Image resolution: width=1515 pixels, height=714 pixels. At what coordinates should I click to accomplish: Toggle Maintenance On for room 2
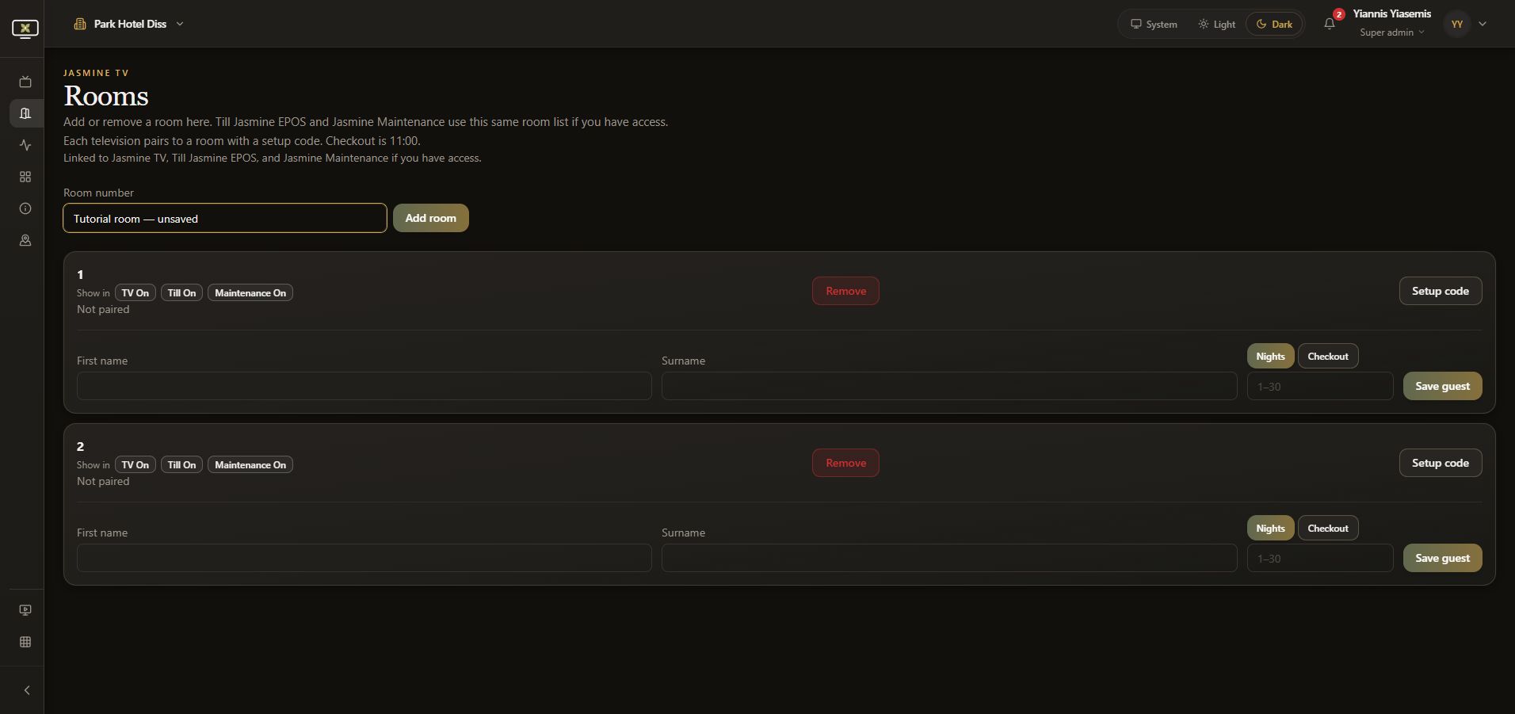pos(250,465)
